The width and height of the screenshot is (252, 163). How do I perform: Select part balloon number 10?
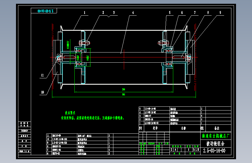point(43,92)
